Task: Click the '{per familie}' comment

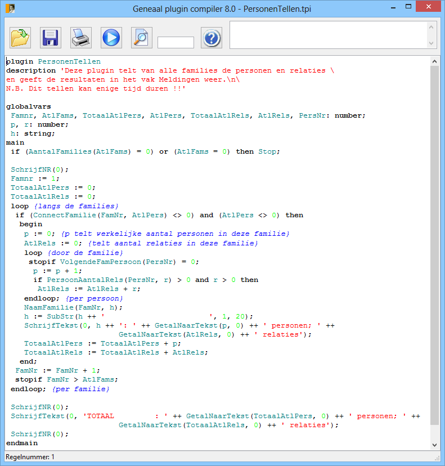Action: [81, 389]
